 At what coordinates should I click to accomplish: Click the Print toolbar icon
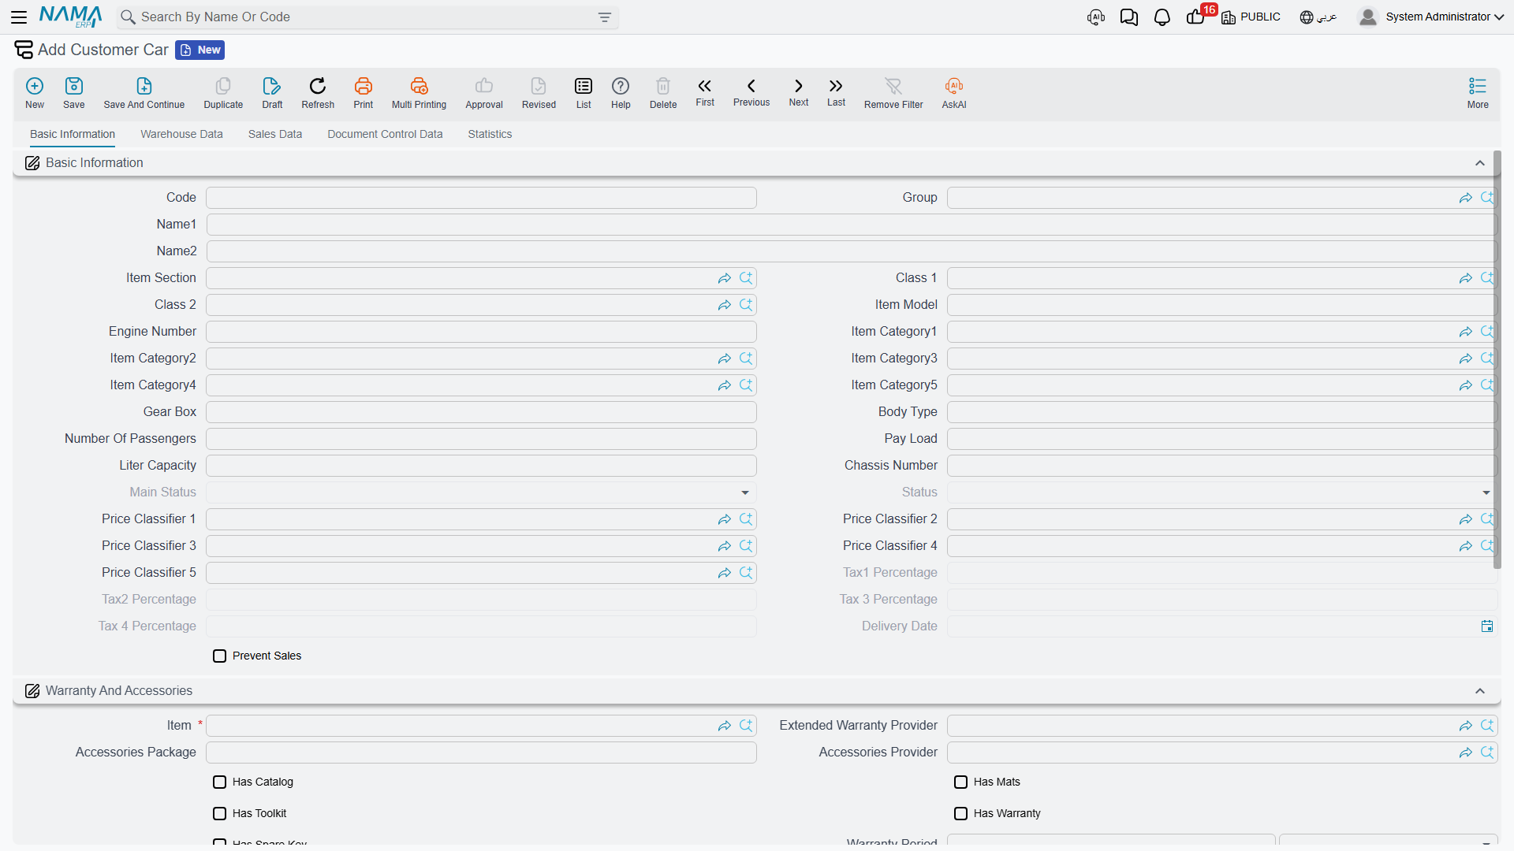coord(364,93)
